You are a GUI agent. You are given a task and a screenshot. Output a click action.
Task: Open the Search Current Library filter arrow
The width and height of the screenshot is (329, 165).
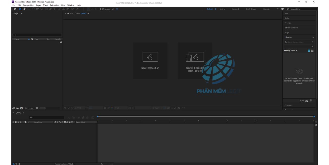[x=312, y=42]
